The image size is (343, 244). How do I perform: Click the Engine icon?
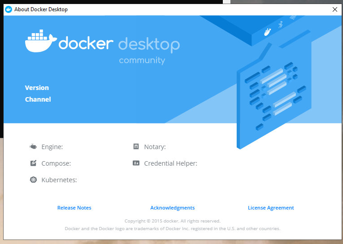point(33,146)
